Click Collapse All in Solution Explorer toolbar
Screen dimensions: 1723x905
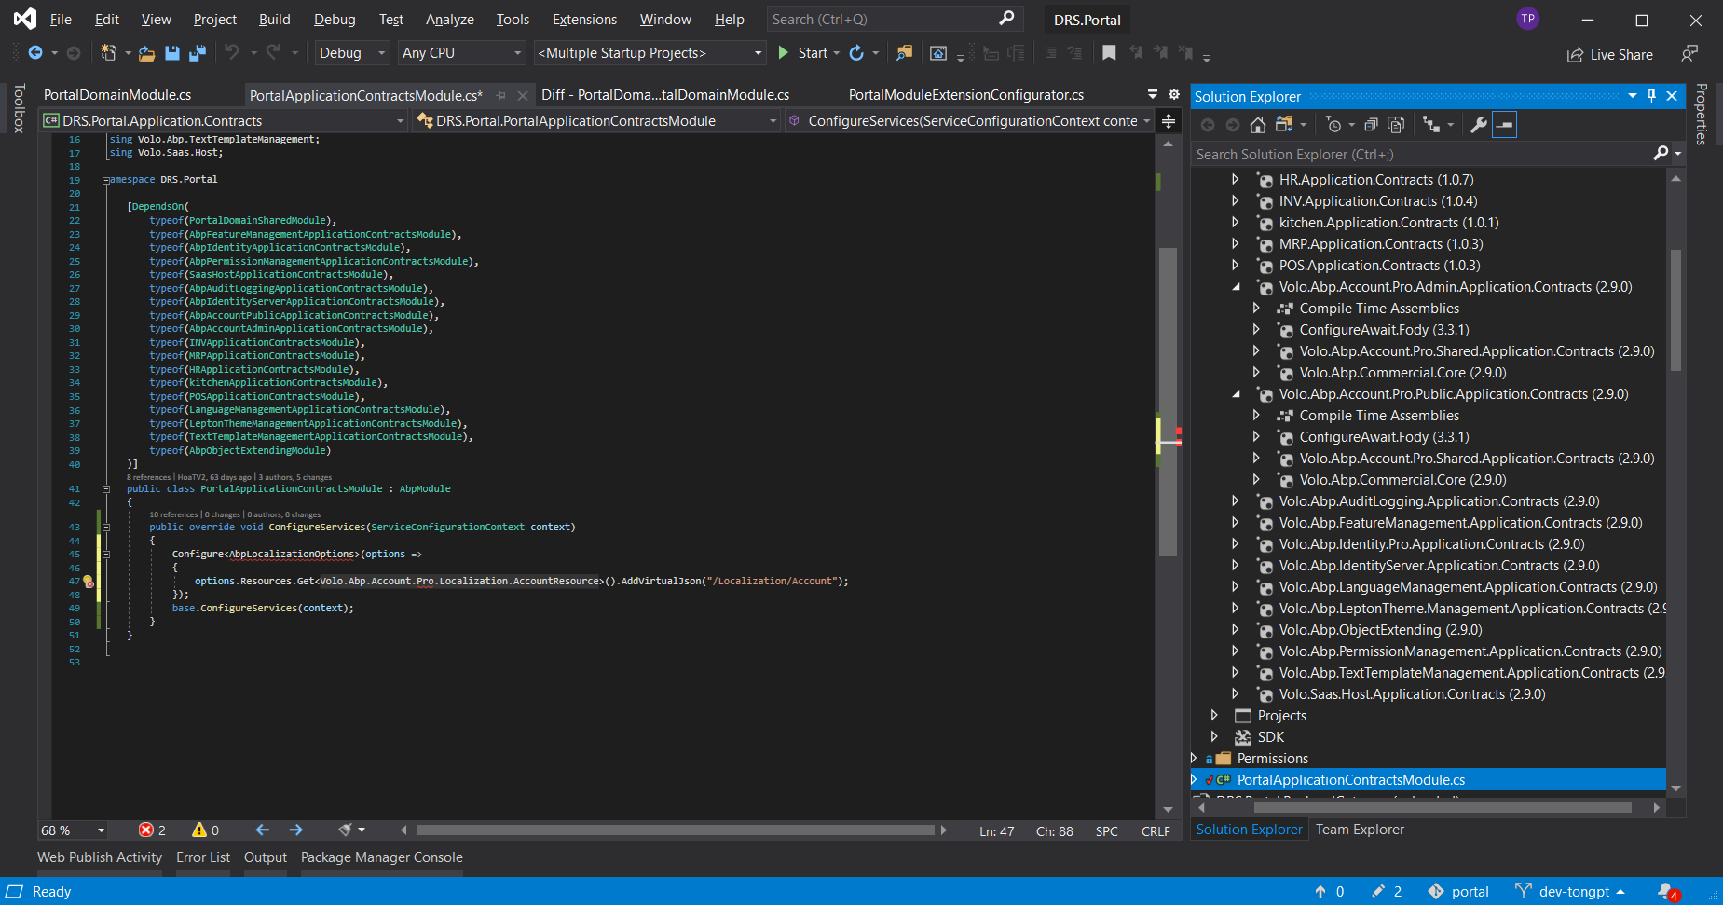pos(1371,125)
